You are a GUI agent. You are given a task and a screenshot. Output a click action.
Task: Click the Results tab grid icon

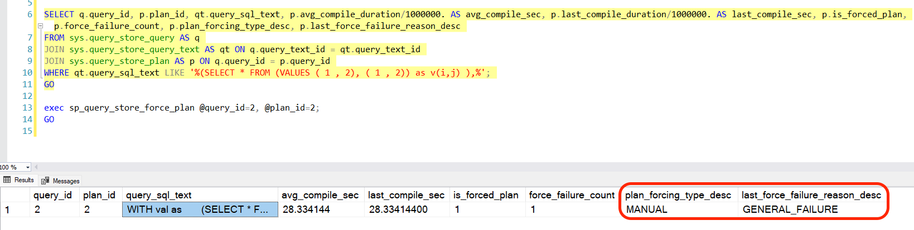(7, 180)
